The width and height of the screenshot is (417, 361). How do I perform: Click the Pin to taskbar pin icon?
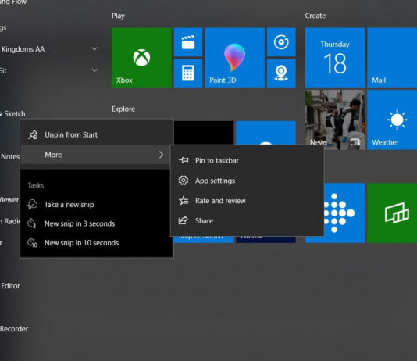point(184,160)
